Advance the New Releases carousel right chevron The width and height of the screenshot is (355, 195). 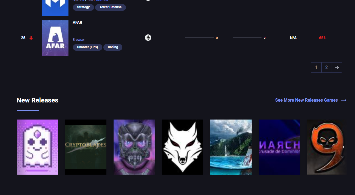[343, 147]
